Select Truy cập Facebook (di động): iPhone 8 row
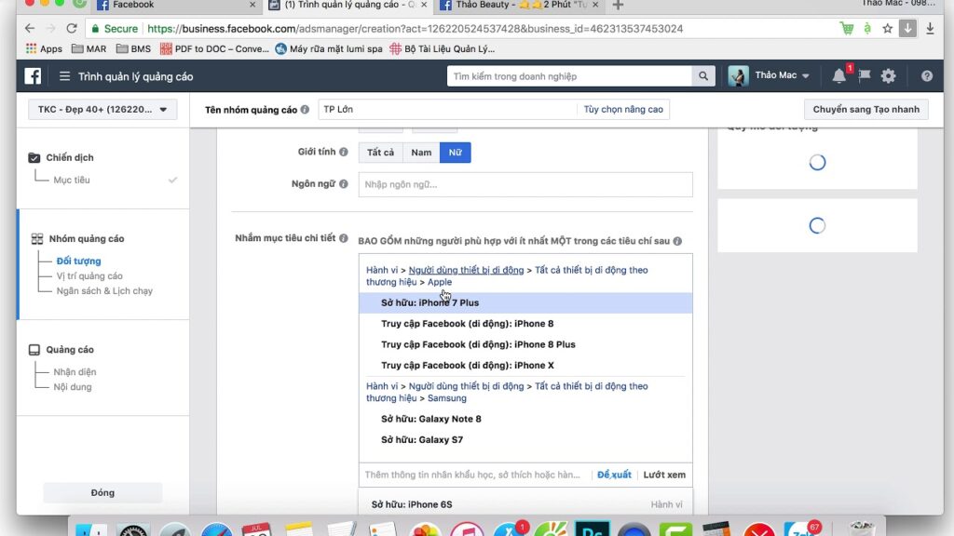 click(525, 323)
